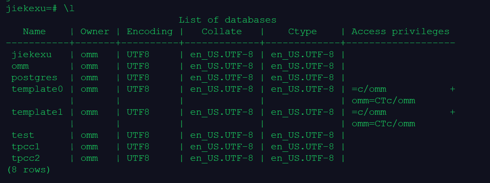Click the List of databases title
This screenshot has height=183, width=490.
coord(228,20)
